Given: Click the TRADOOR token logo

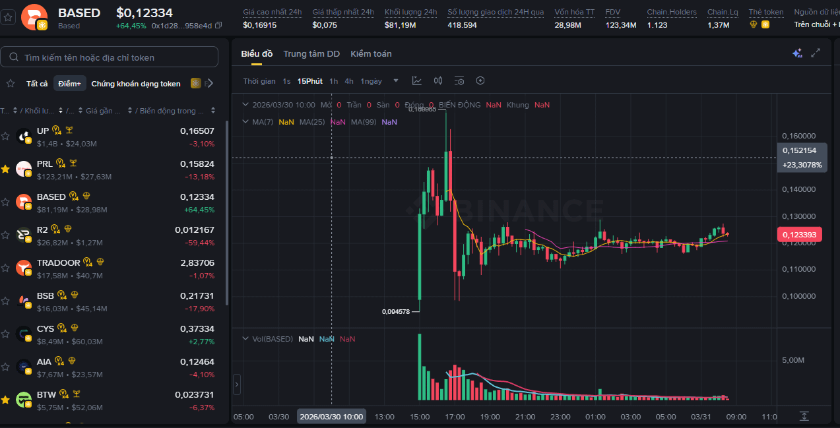Looking at the screenshot, I should pos(24,268).
